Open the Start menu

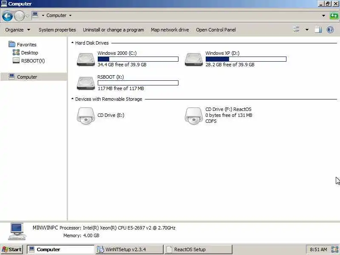click(12, 249)
